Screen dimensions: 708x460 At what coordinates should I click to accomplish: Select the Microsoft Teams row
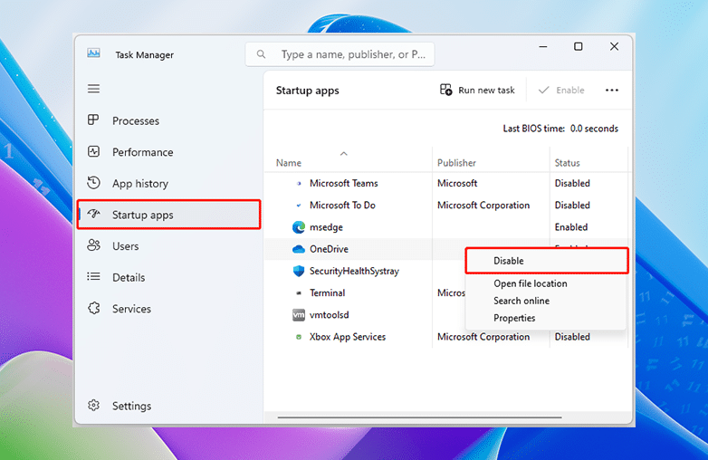446,183
